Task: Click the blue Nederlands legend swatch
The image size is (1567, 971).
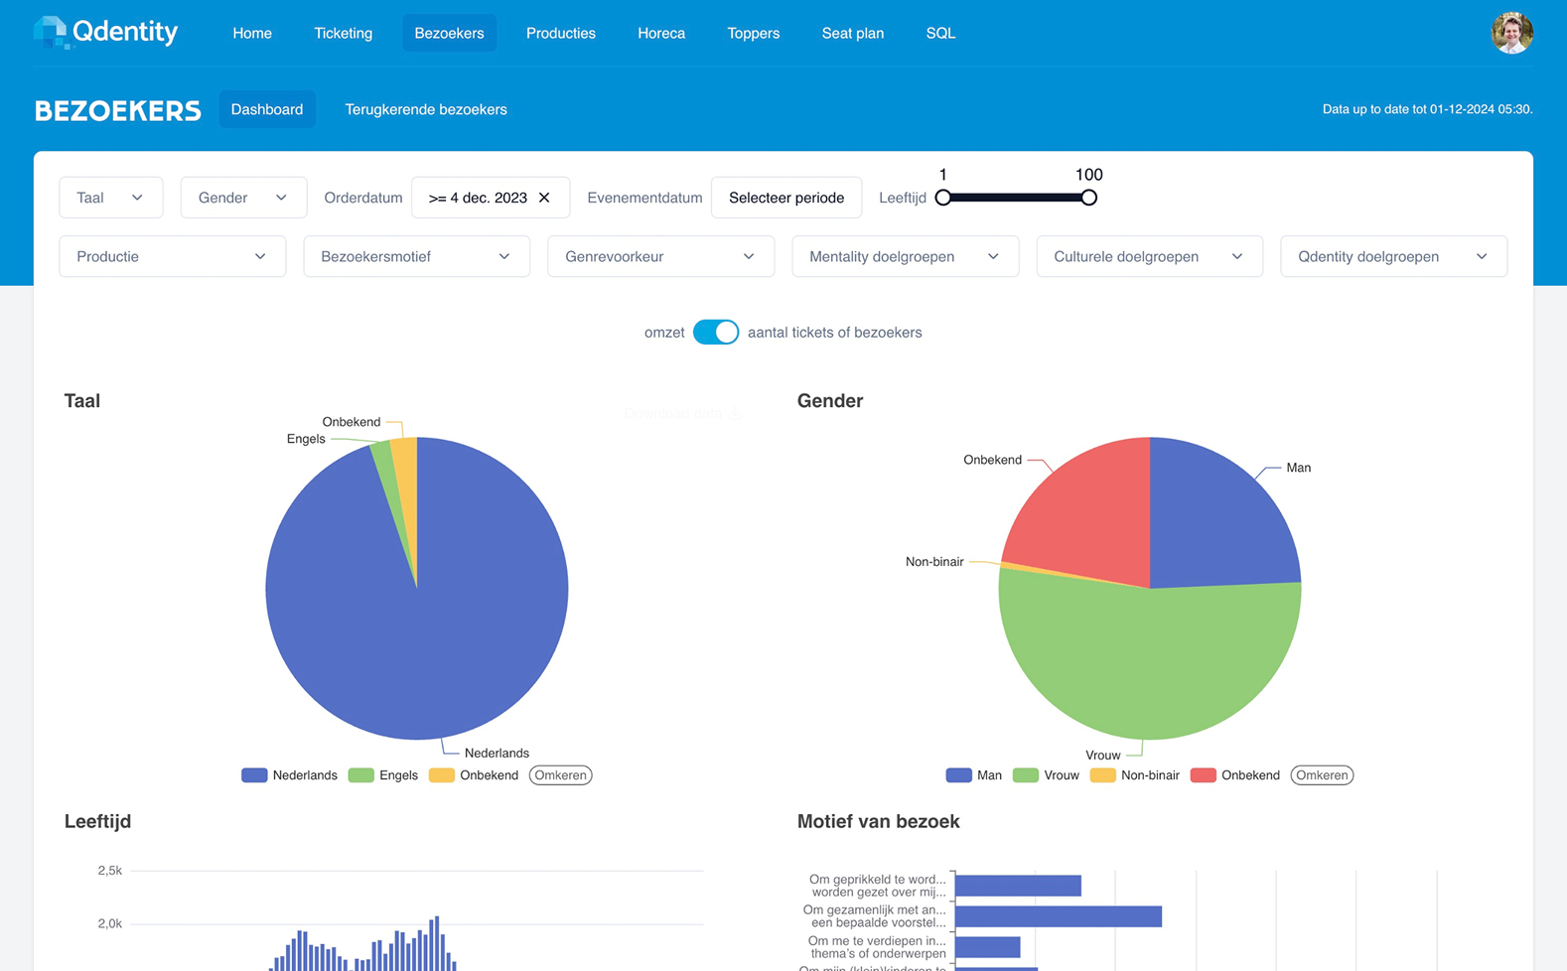Action: pos(254,775)
